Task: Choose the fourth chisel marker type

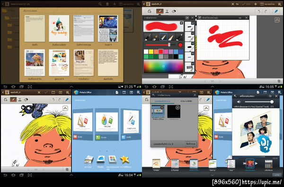Action: pos(171,37)
